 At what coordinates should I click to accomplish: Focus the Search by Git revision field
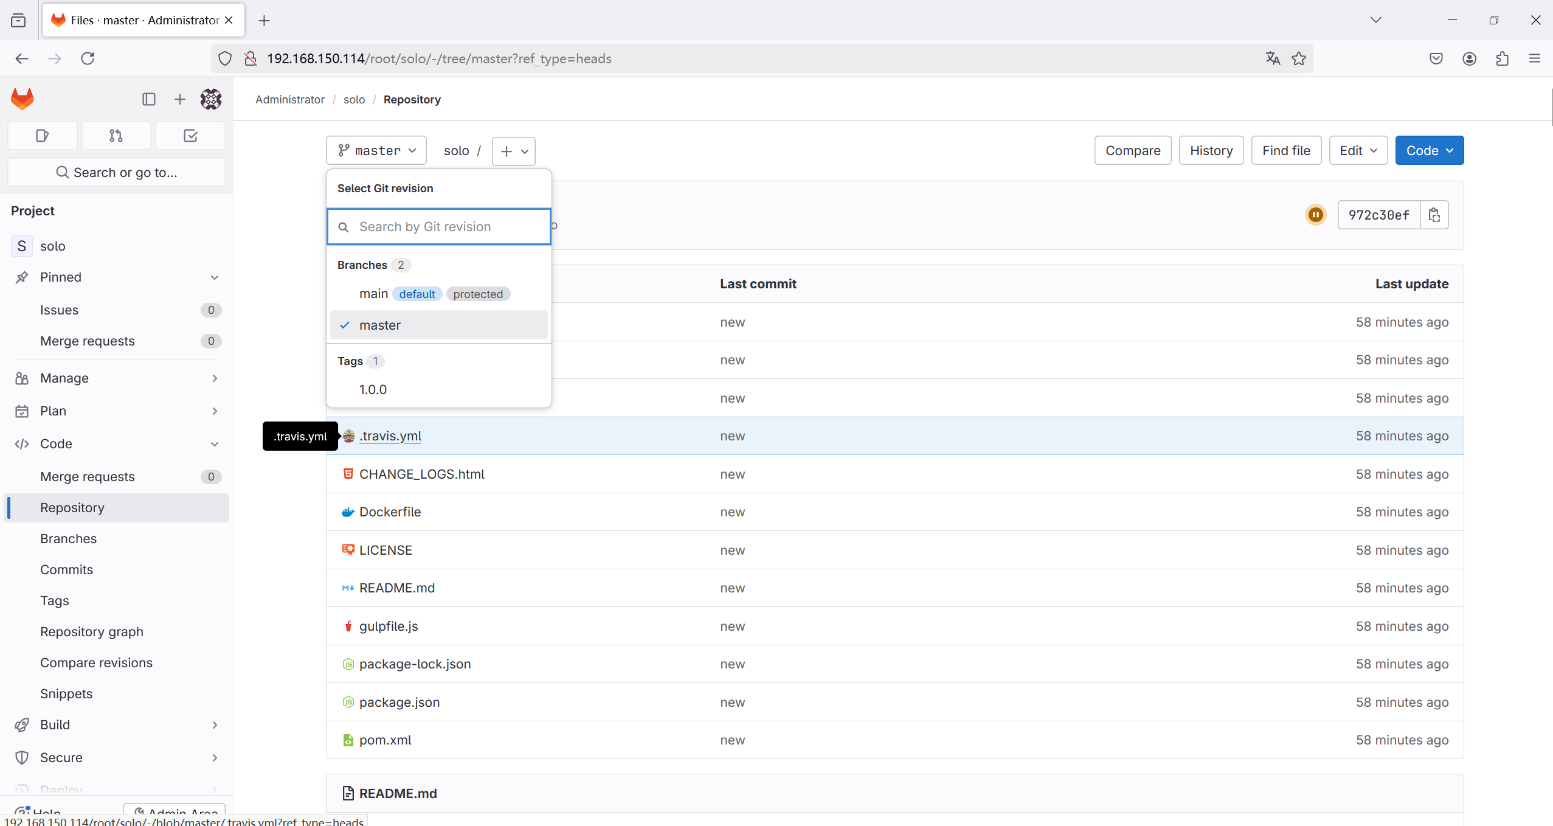coord(438,227)
